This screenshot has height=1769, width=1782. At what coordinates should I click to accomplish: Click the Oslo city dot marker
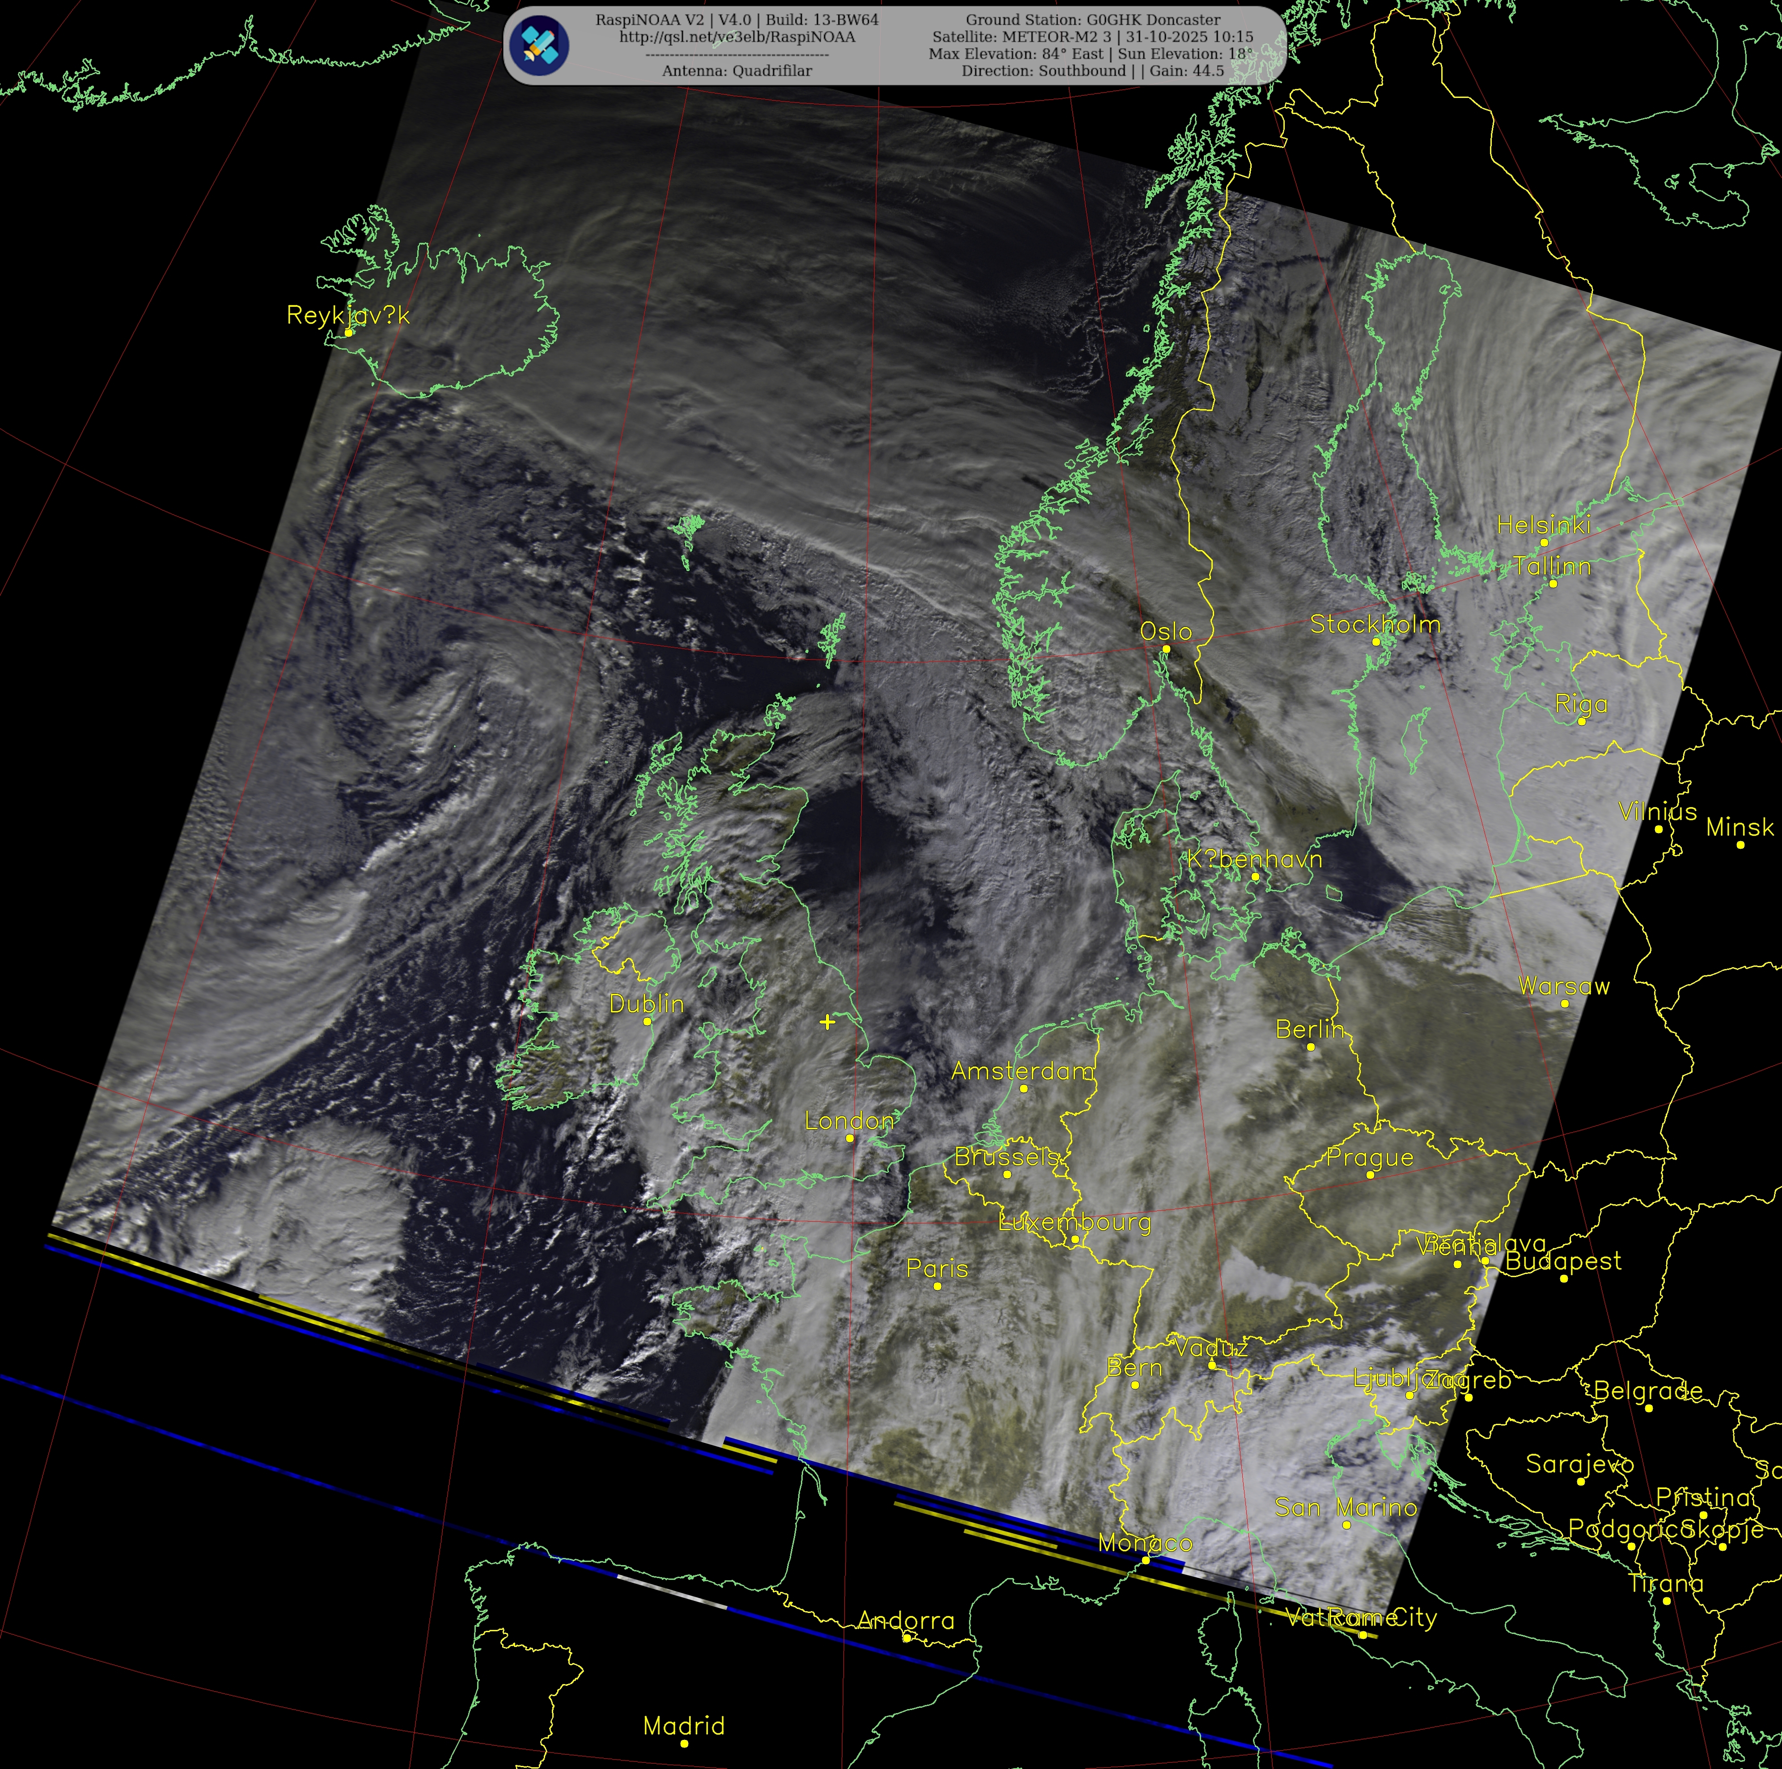(1166, 648)
